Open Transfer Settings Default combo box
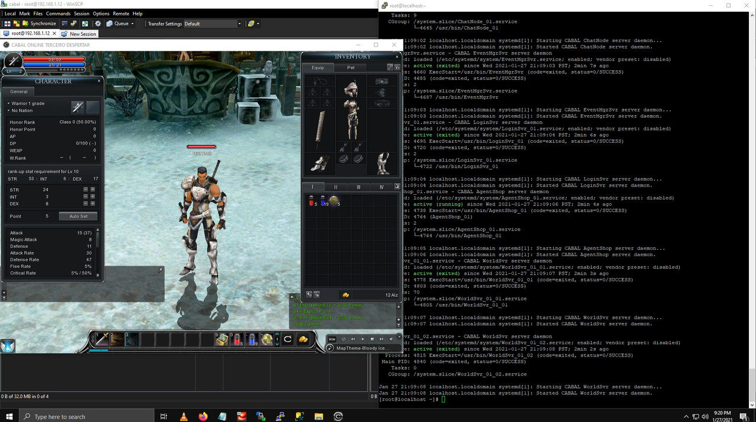Image resolution: width=756 pixels, height=422 pixels. (x=213, y=24)
